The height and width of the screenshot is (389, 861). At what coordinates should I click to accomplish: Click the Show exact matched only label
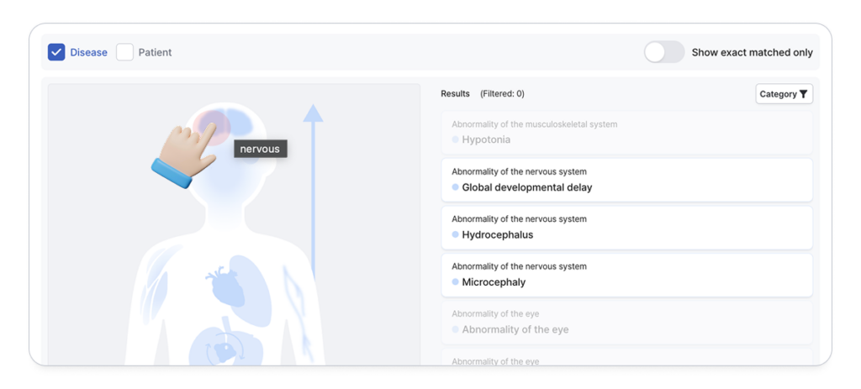pos(752,52)
